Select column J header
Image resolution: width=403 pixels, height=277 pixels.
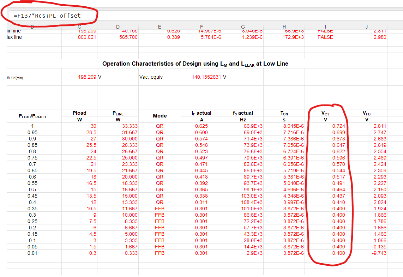tap(367, 27)
